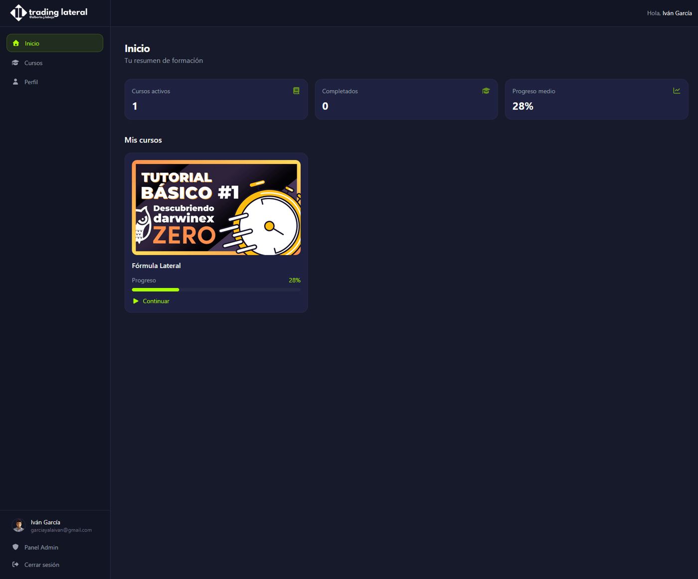Click the Inicio page heading
Viewport: 698px width, 579px height.
137,48
